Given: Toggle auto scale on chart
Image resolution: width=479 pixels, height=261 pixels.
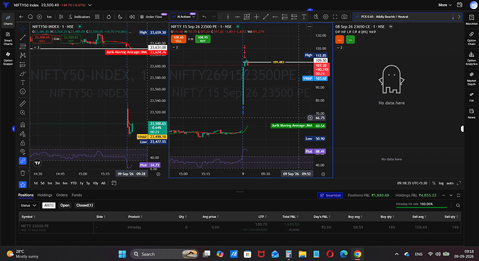Looking at the screenshot, I should pyautogui.click(x=450, y=183).
